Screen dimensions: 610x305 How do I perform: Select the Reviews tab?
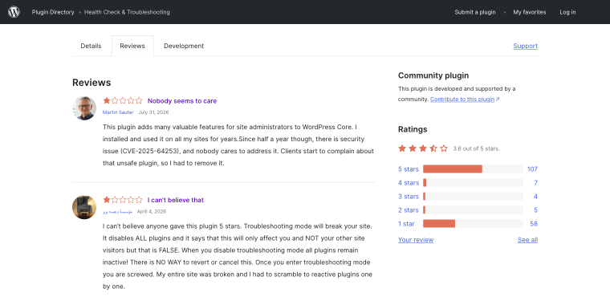click(x=132, y=46)
